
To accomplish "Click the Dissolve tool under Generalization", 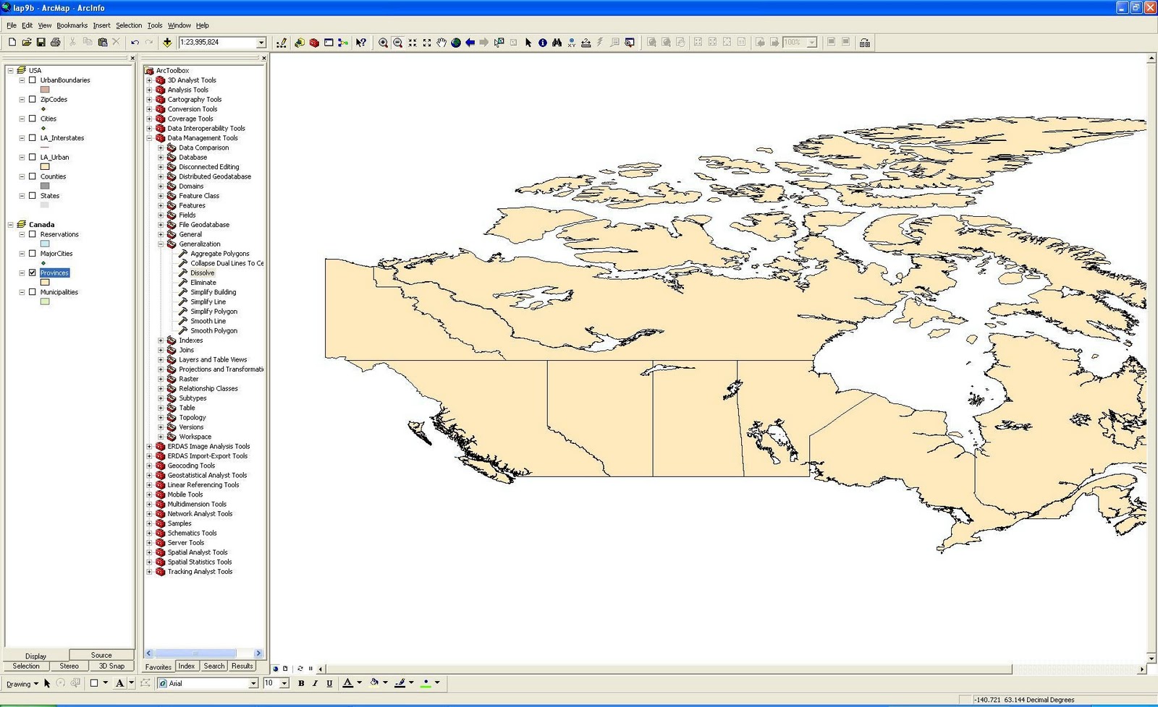I will 200,273.
